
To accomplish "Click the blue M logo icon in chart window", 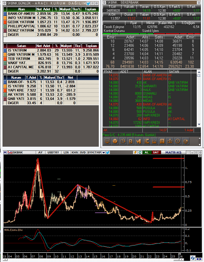I will pyautogui.click(x=5, y=152).
